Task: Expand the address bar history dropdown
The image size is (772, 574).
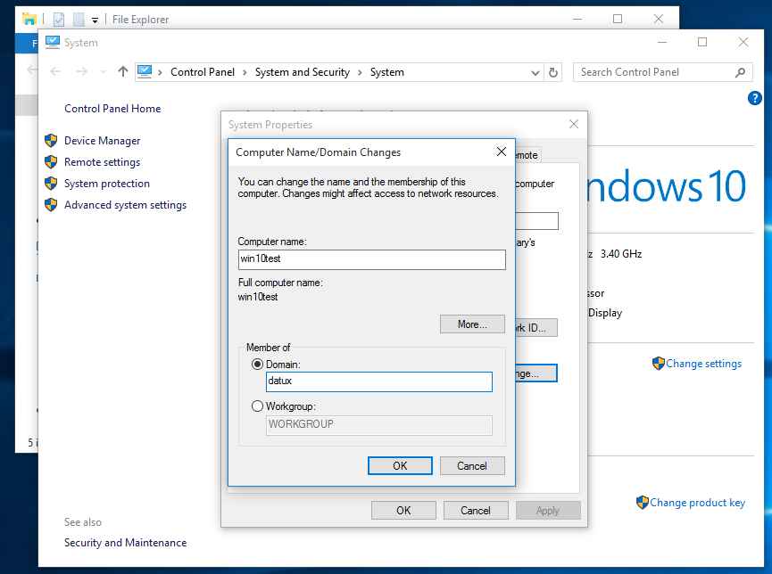Action: (x=535, y=73)
